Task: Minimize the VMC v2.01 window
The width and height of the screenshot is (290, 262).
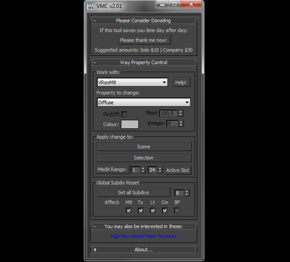Action: pyautogui.click(x=162, y=4)
